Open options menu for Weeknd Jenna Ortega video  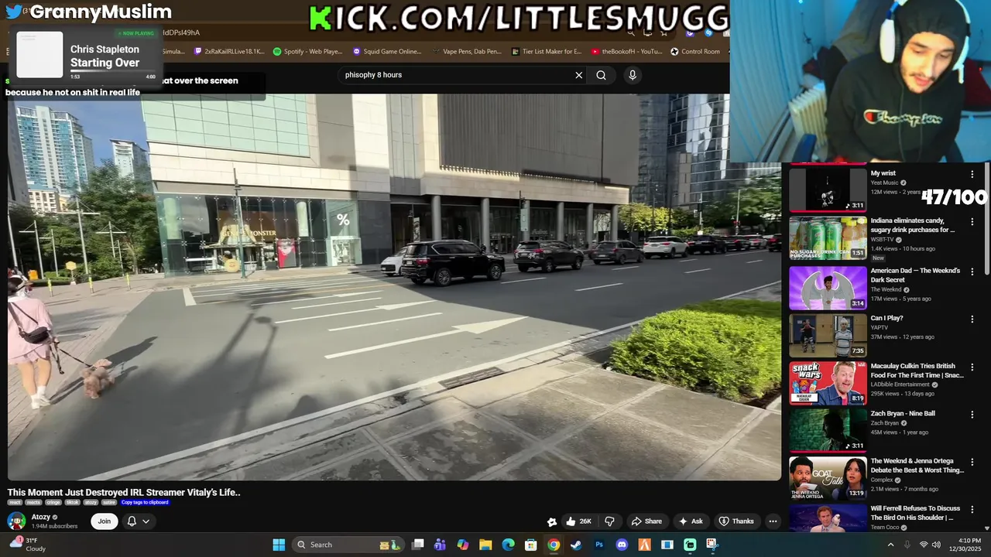[x=972, y=463]
